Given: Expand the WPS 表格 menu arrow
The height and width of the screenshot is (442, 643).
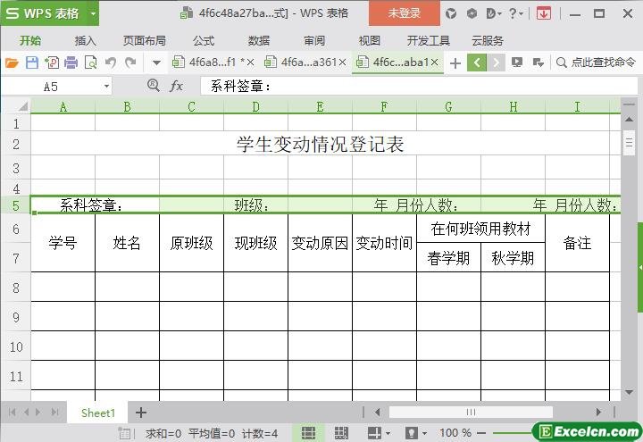Looking at the screenshot, I should coord(93,13).
